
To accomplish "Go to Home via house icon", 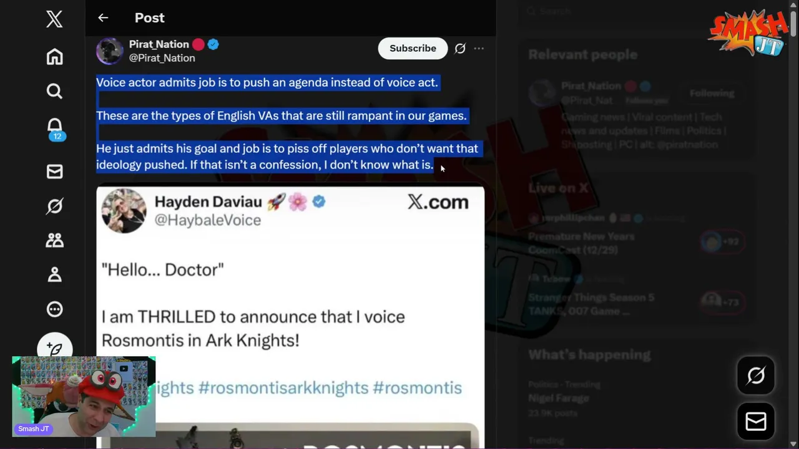I will click(54, 57).
